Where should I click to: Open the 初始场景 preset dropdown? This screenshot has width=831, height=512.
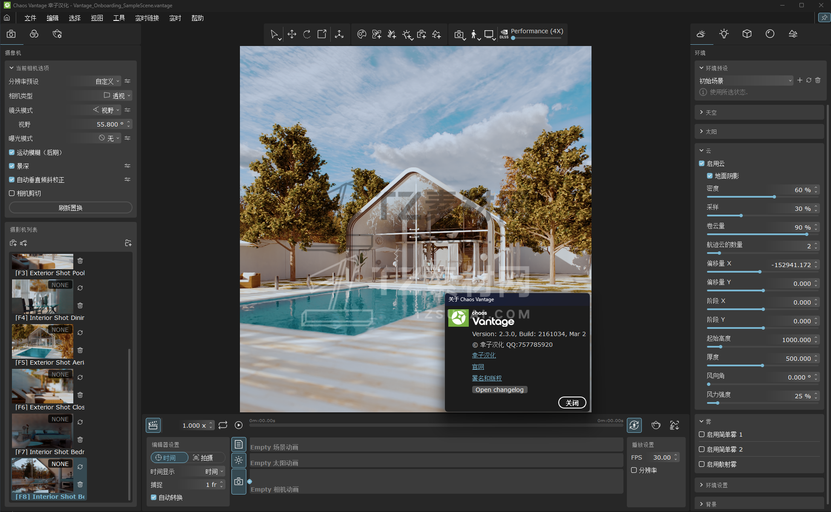point(746,81)
